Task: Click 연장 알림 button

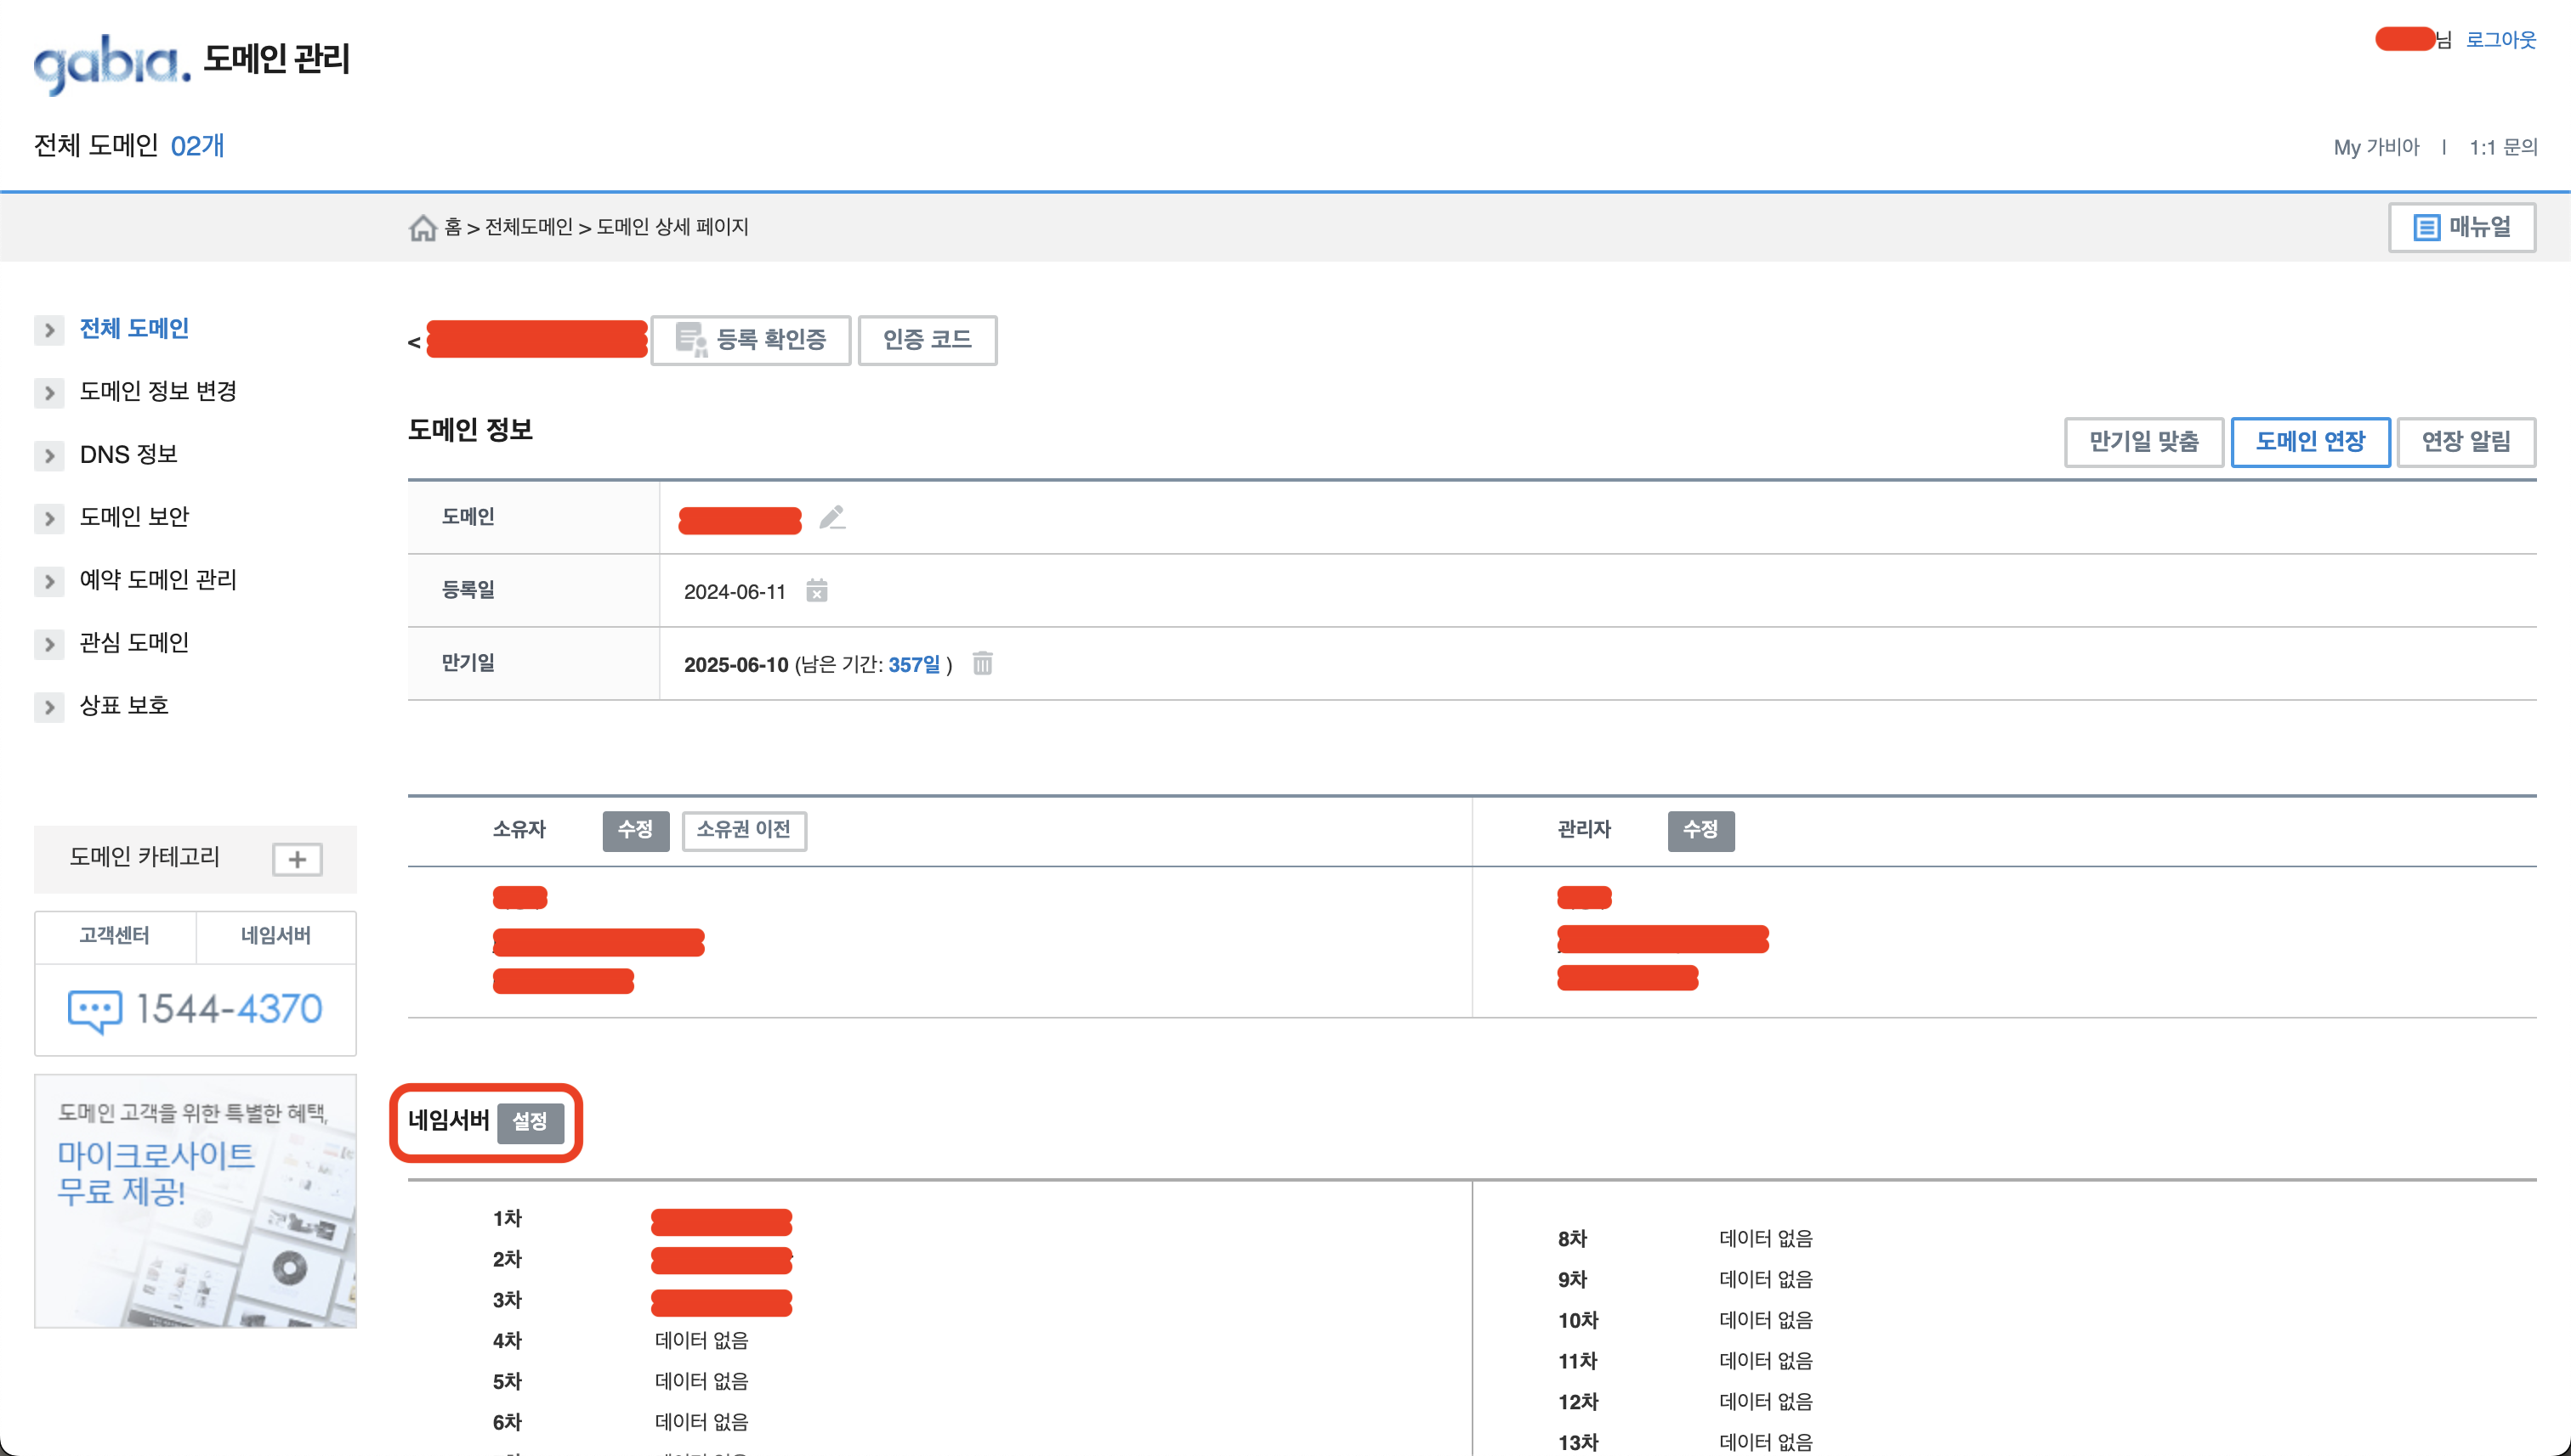Action: 2466,442
